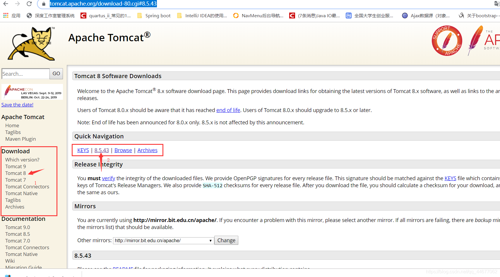Open the IntelliJ IDEA bookmark folder
500x277 pixels.
click(202, 16)
